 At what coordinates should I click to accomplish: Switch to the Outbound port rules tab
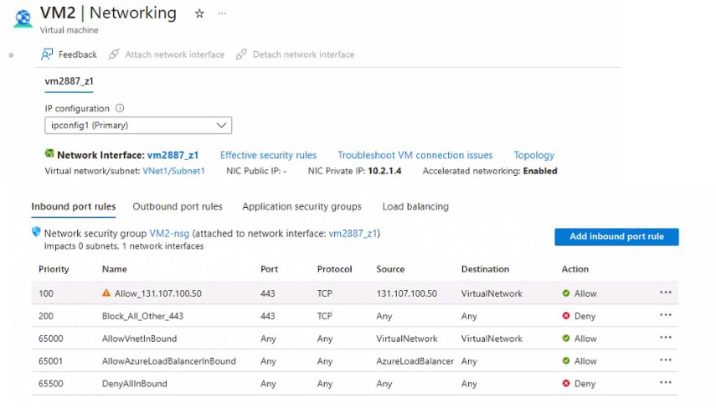pos(178,206)
